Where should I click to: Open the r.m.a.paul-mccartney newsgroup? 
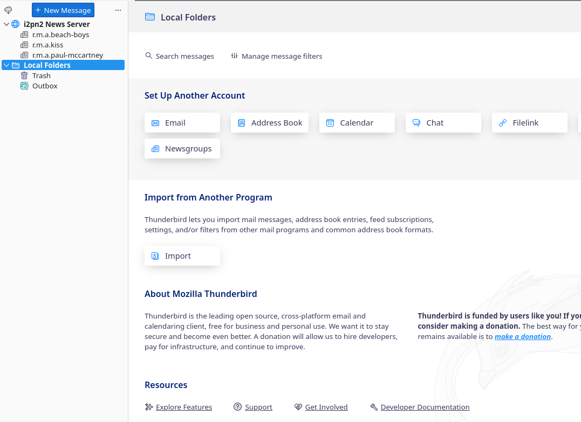click(68, 55)
